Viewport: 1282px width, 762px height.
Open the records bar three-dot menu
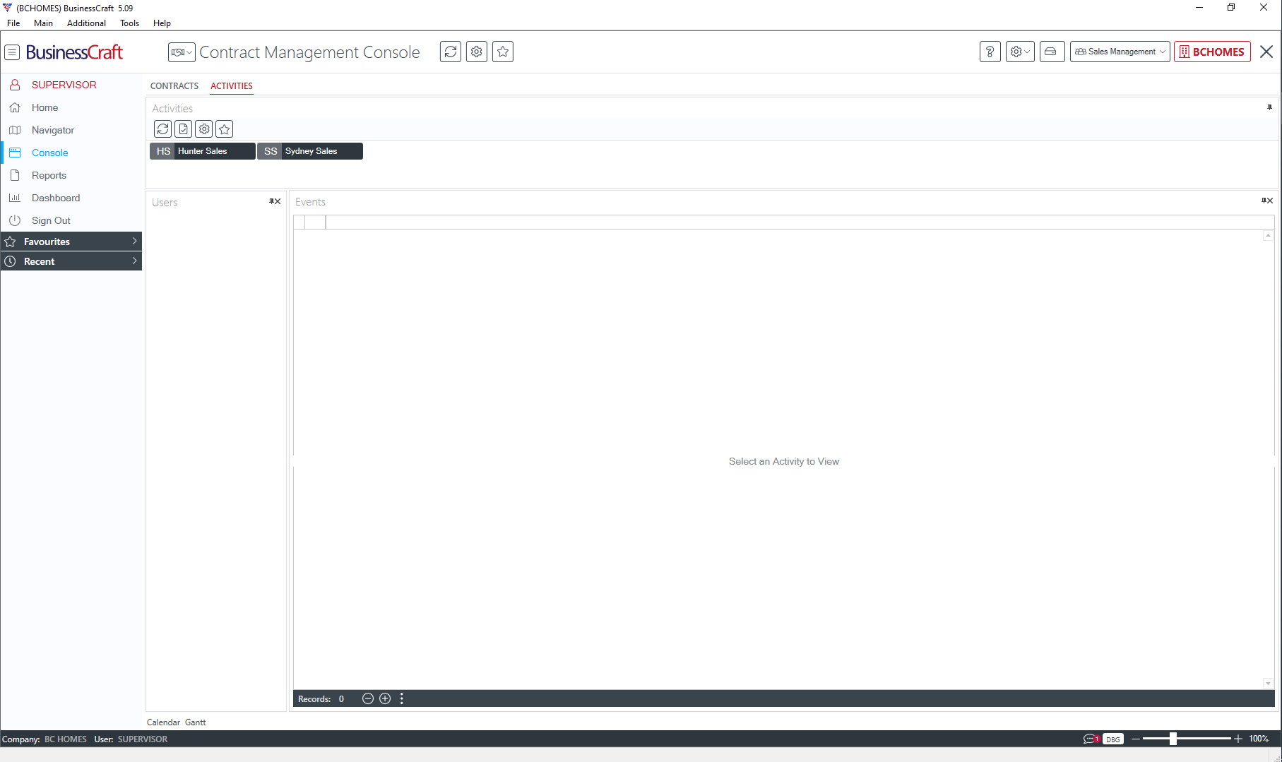[402, 699]
